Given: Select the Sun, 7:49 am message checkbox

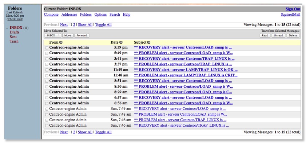Looking at the screenshot, I should [47, 109].
